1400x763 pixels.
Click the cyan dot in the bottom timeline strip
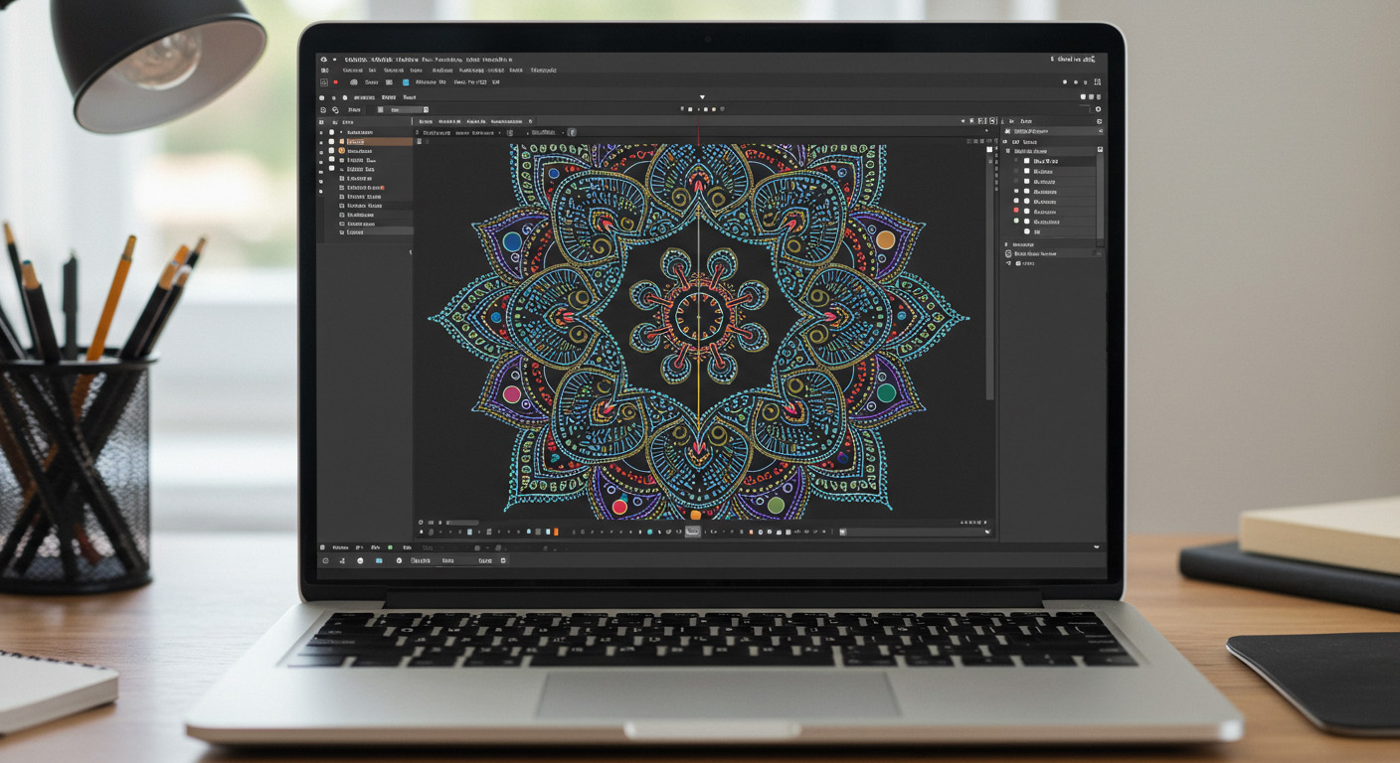[x=649, y=533]
